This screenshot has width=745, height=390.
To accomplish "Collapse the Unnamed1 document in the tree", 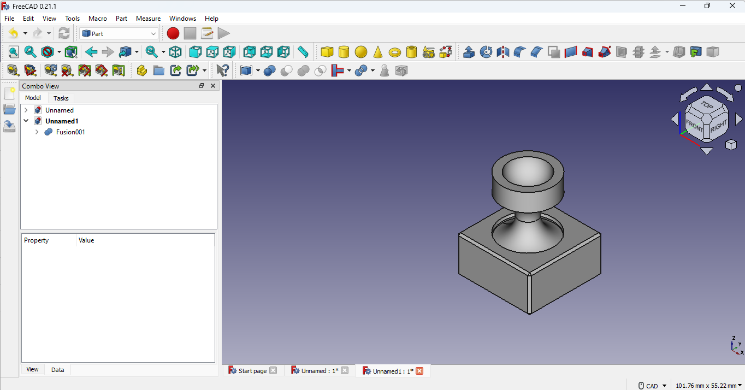I will pyautogui.click(x=26, y=121).
